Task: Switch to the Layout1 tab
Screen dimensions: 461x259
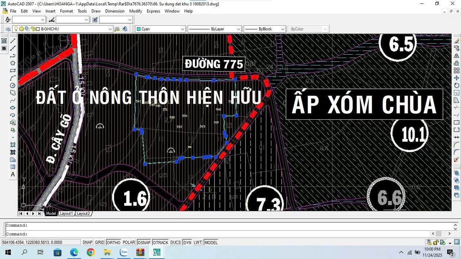Action: 66,213
